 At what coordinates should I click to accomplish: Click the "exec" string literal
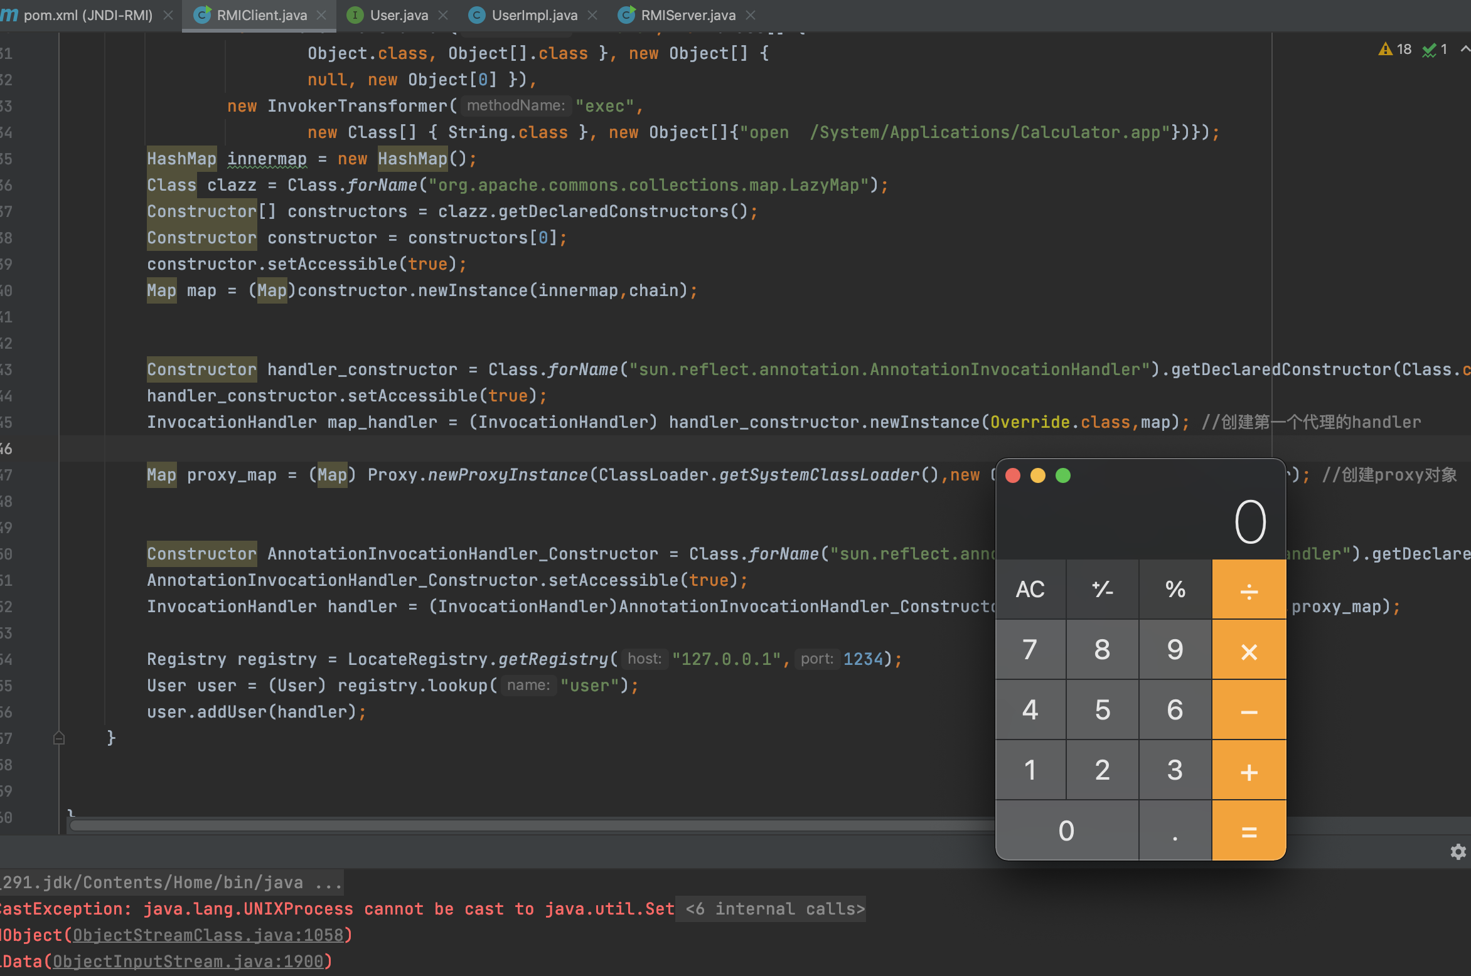point(604,106)
